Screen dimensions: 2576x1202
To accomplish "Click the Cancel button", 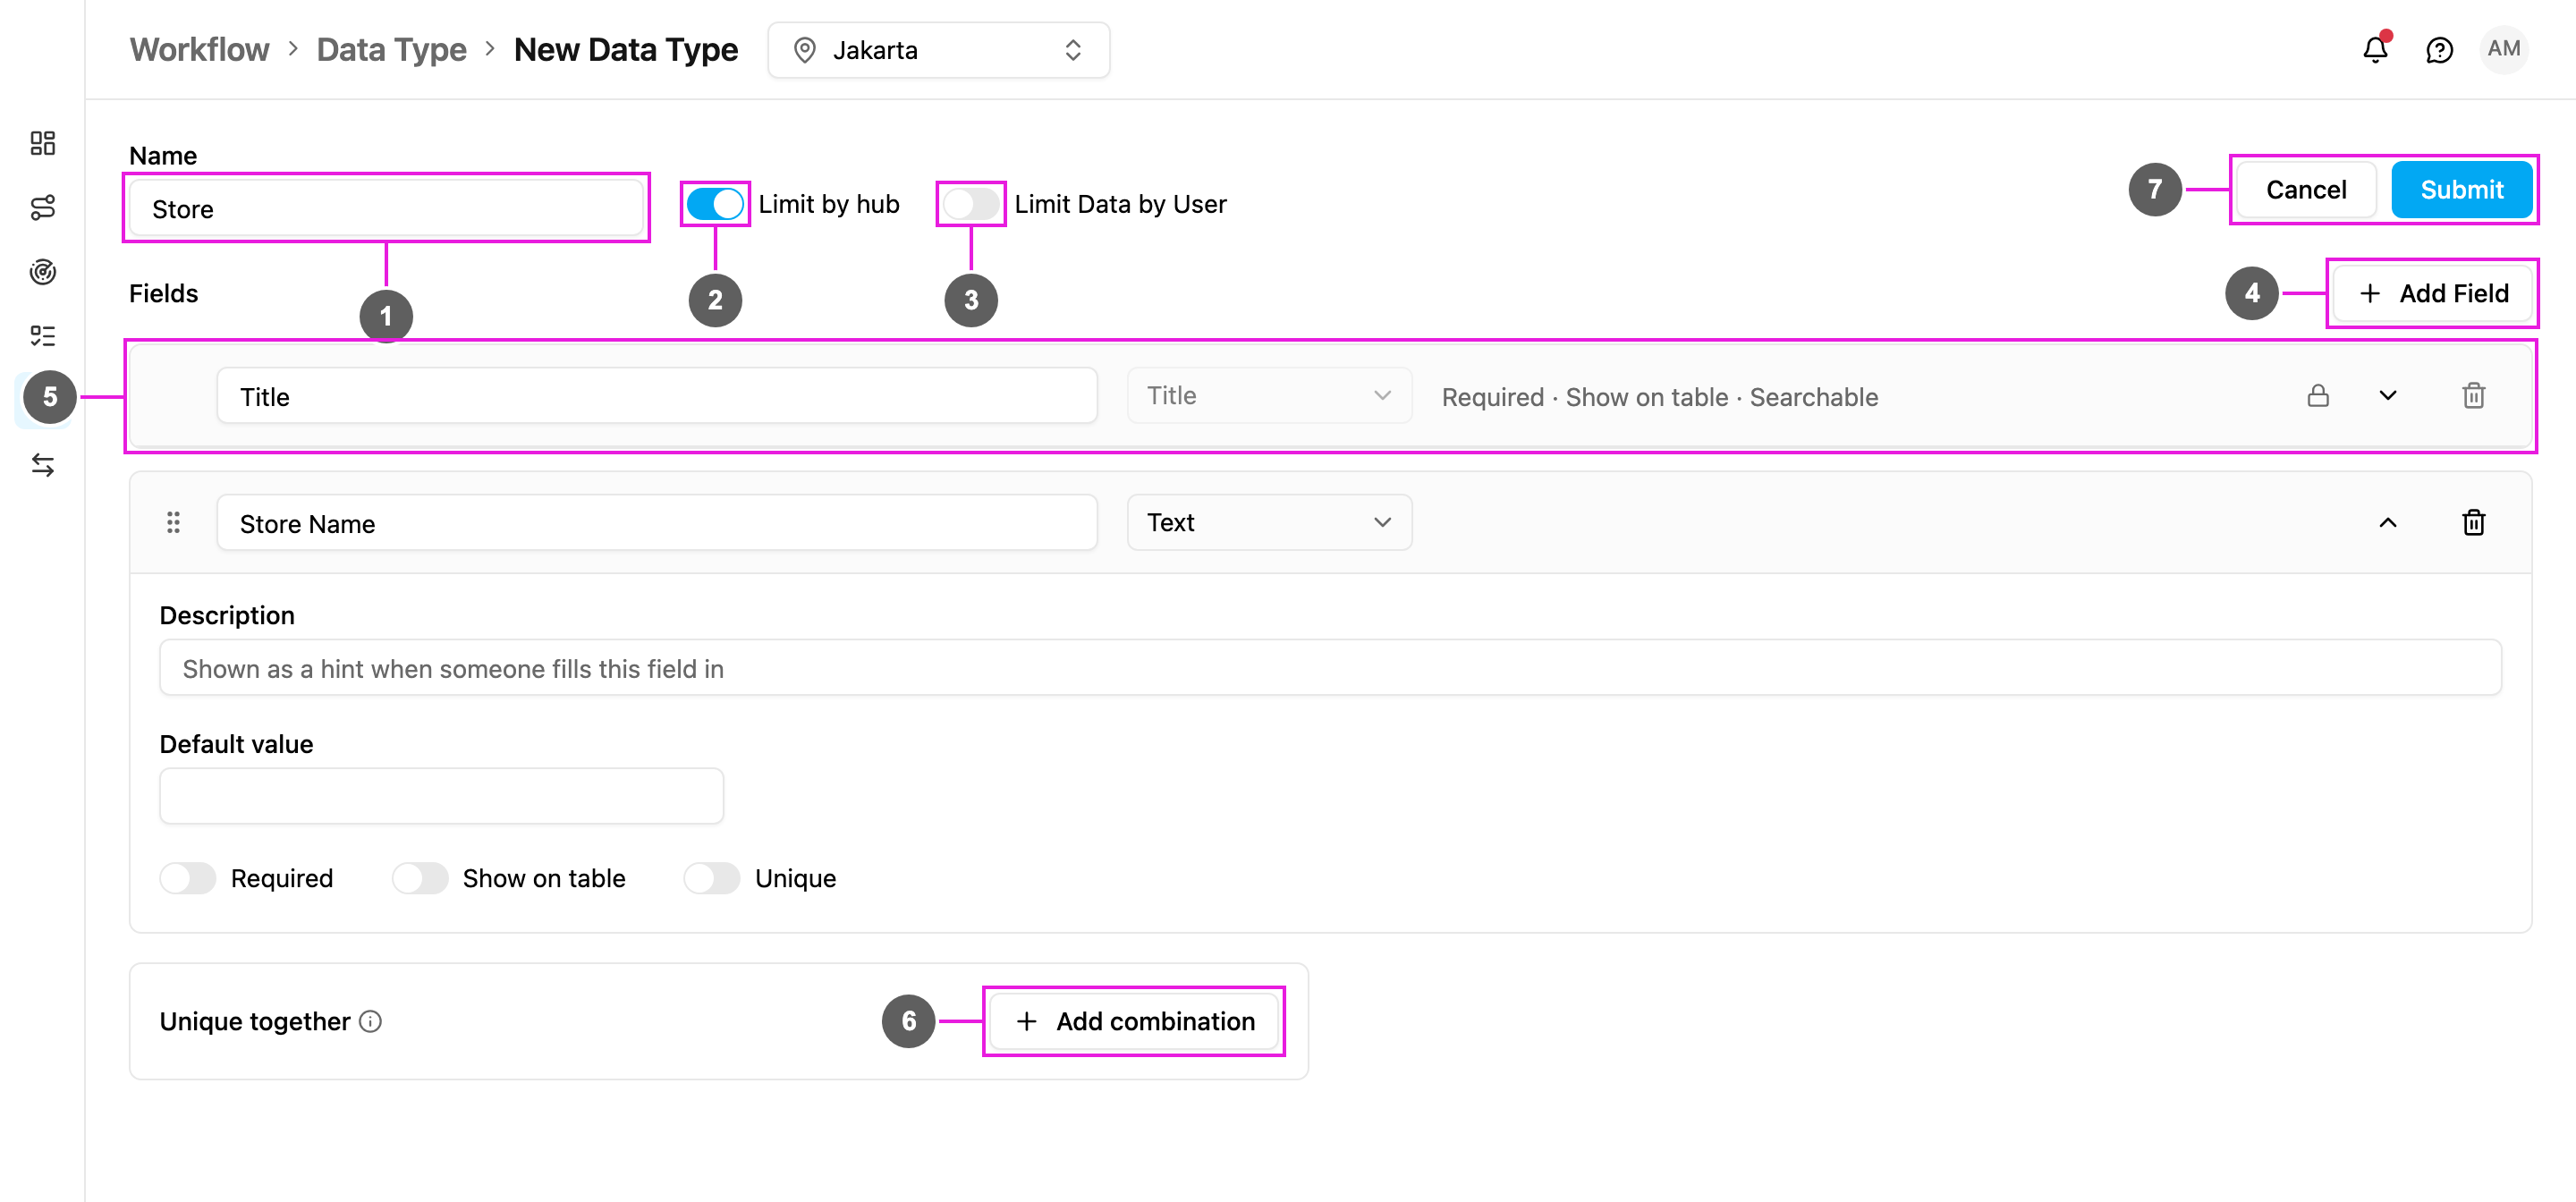I will pyautogui.click(x=2306, y=190).
